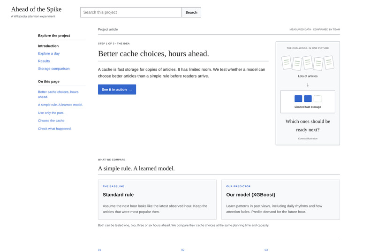Viewport: 378px width, 252px height.
Task: Click the 'See it in action' button
Action: 117,90
